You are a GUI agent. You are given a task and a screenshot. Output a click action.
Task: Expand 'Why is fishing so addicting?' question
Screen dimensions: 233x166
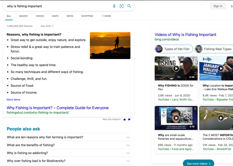pyautogui.click(x=128, y=153)
